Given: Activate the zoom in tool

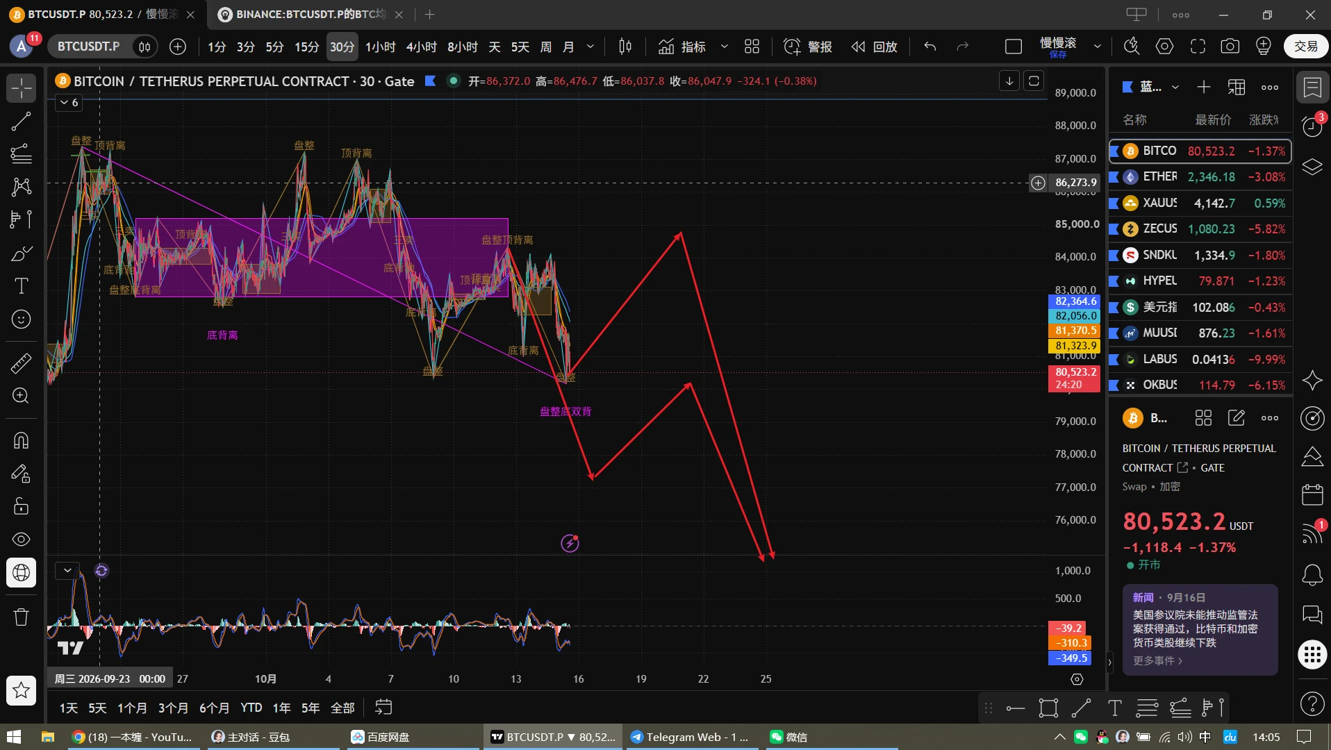Looking at the screenshot, I should 22,396.
